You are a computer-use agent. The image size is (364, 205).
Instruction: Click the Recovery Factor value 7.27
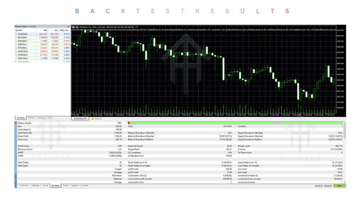coord(119,149)
